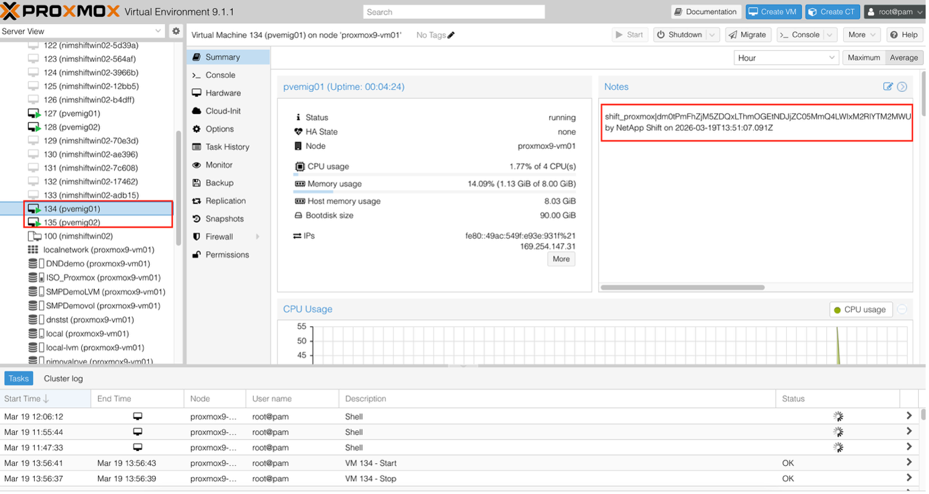Switch the graph statistics to Maximum

coord(863,58)
